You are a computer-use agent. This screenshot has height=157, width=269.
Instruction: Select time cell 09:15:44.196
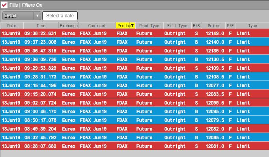click(x=40, y=86)
